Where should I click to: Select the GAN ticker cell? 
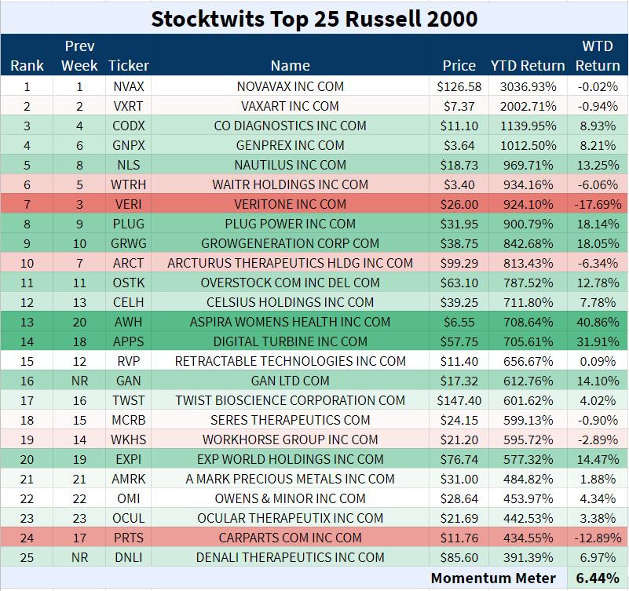(128, 381)
